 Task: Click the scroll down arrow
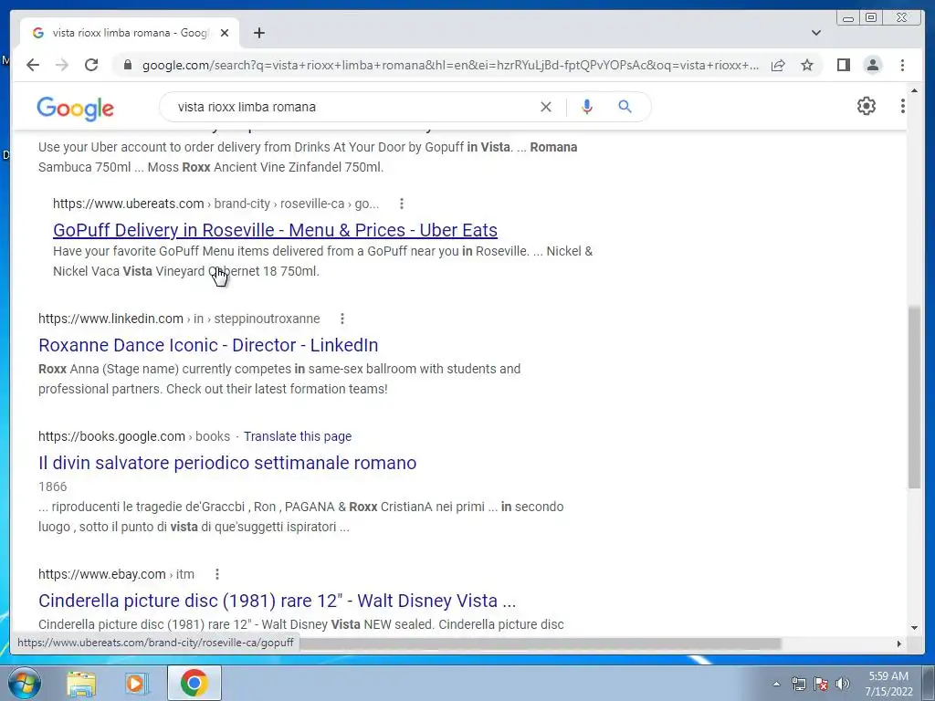[914, 627]
